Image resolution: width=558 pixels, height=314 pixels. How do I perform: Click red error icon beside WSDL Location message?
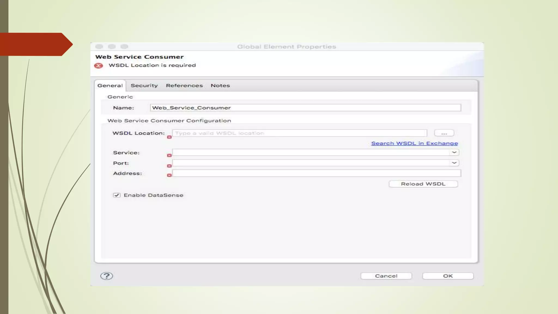98,66
